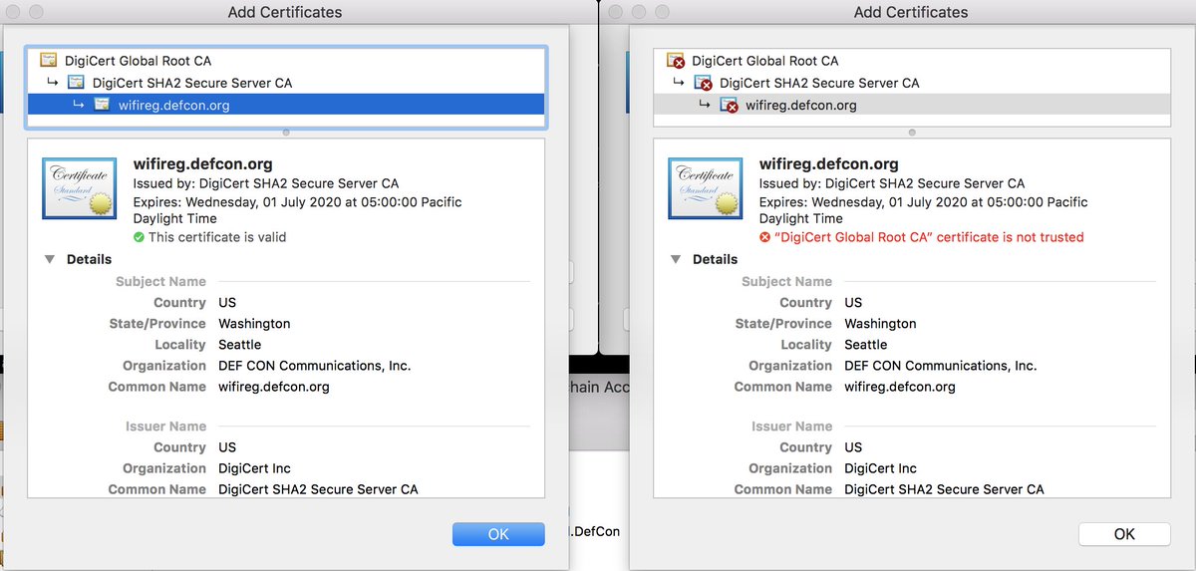Click 'DEF CON Communications, Inc.' in left dialog
1196x571 pixels.
point(315,366)
